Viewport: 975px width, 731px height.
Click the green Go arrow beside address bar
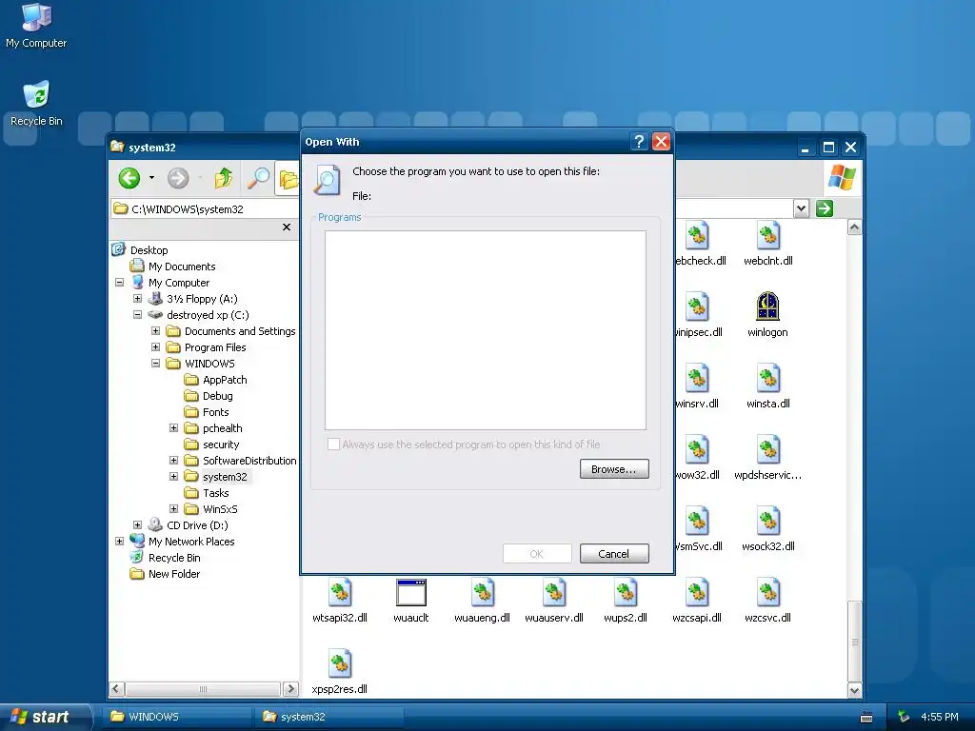(x=825, y=208)
